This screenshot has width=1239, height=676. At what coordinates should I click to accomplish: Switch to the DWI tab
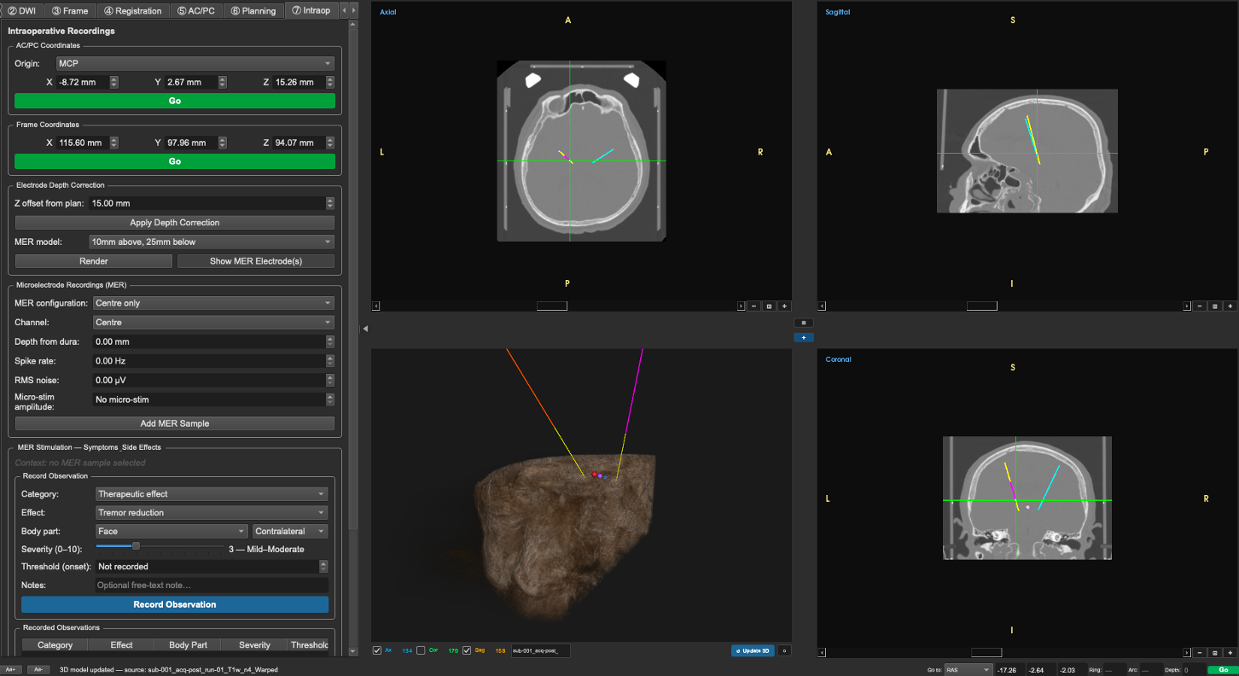22,10
